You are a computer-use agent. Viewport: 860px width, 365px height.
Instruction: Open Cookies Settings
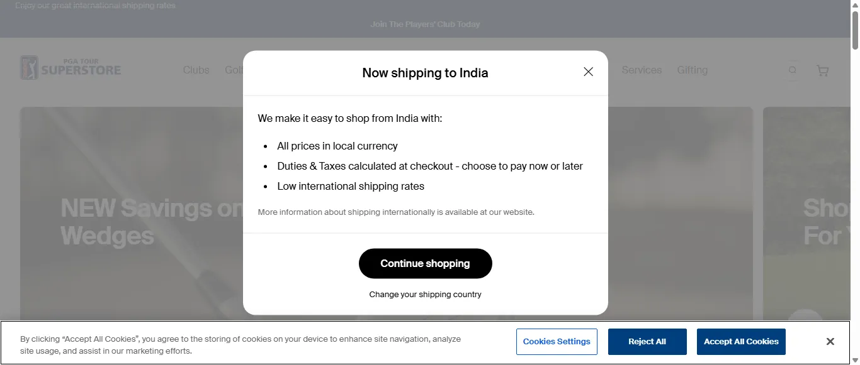click(x=557, y=342)
